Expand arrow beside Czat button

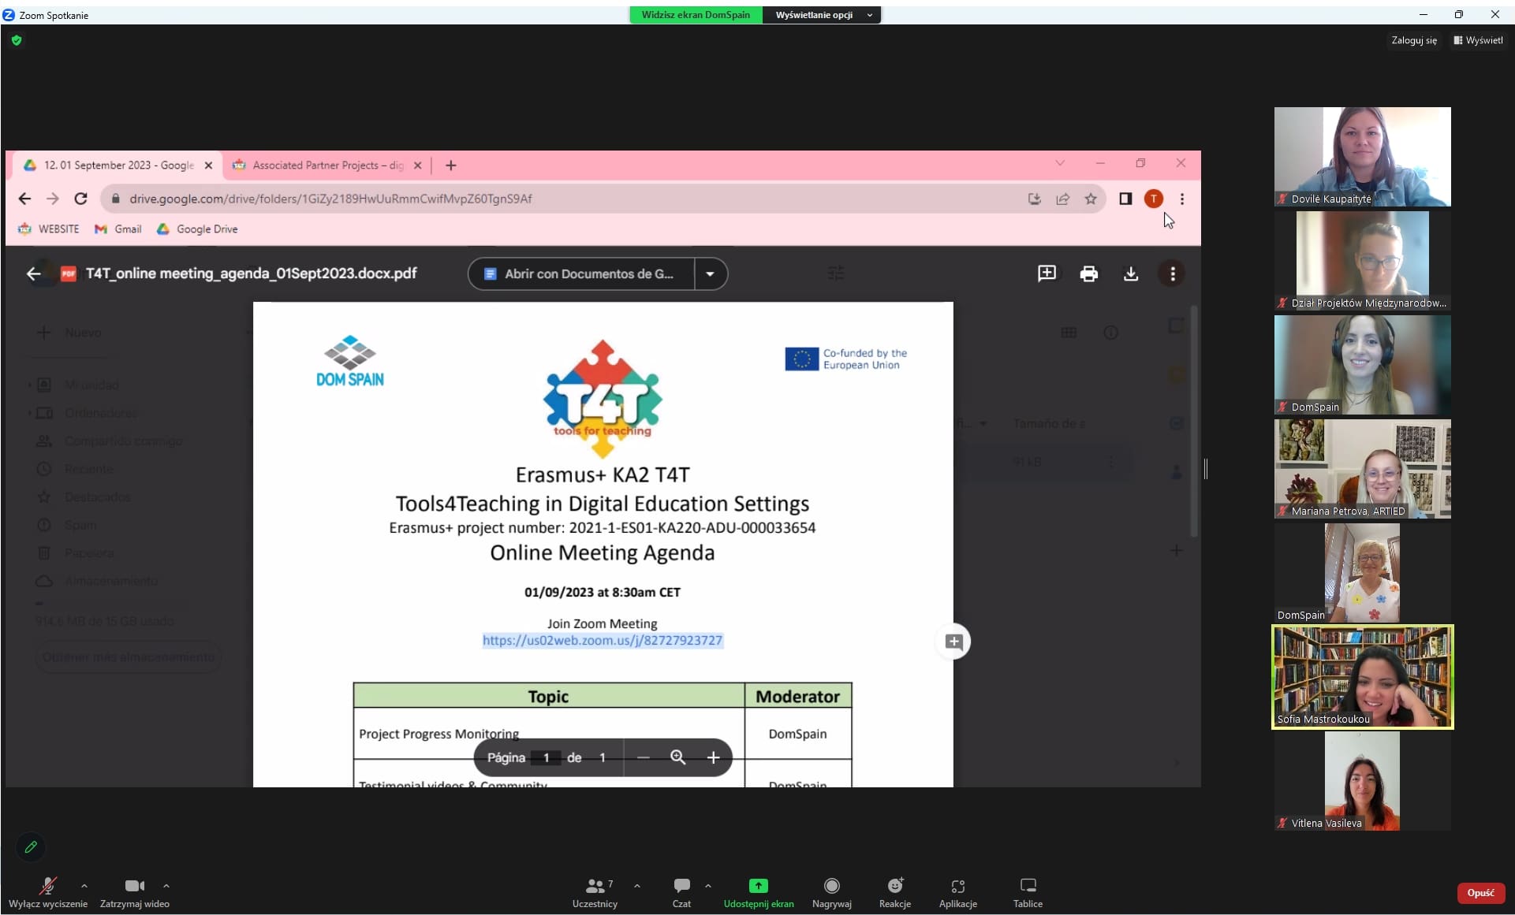[708, 886]
